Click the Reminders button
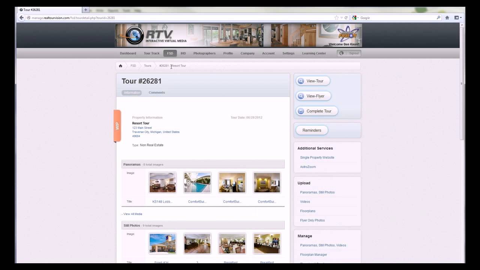 (312, 130)
